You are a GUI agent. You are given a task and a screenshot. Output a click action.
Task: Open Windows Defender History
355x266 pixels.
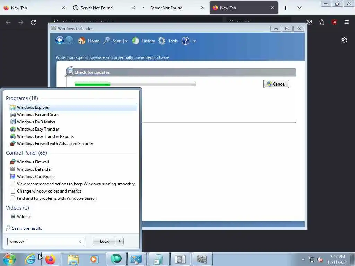point(144,41)
